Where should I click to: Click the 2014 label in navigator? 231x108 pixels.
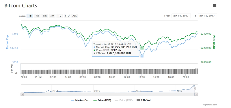[55, 91]
